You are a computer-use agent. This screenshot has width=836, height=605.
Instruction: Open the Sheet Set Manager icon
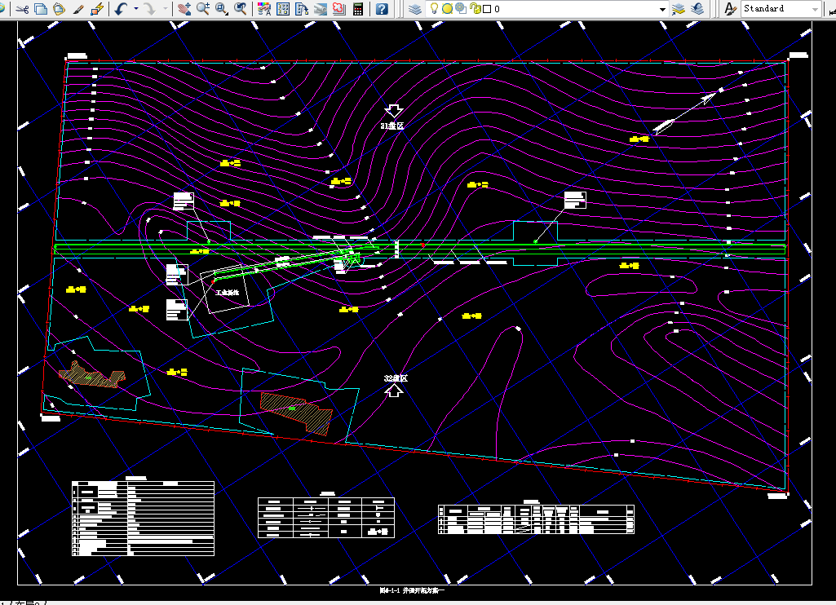321,9
